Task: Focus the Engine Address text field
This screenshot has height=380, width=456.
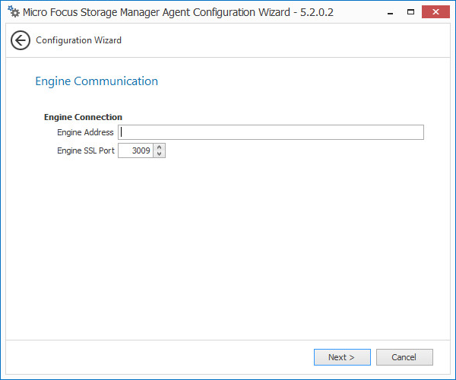Action: [271, 132]
